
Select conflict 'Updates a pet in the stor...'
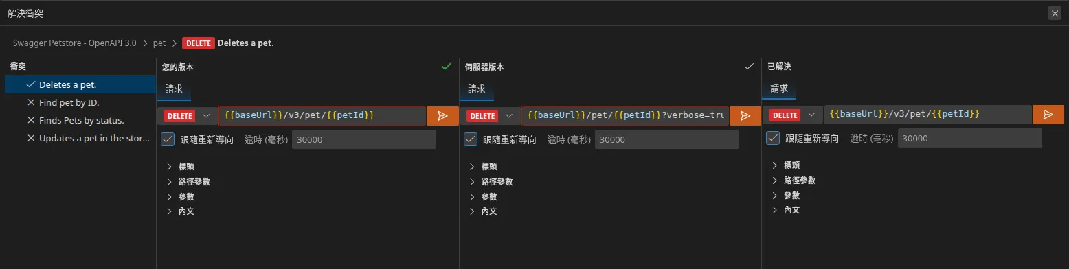(x=80, y=138)
